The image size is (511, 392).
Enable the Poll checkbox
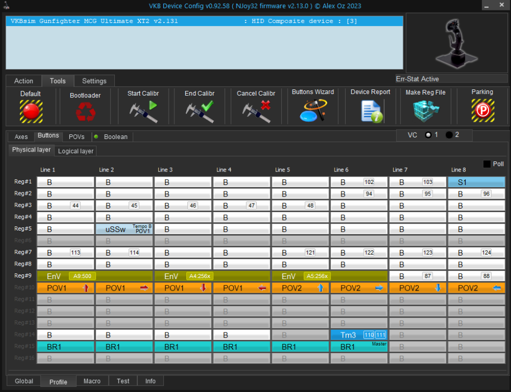486,164
